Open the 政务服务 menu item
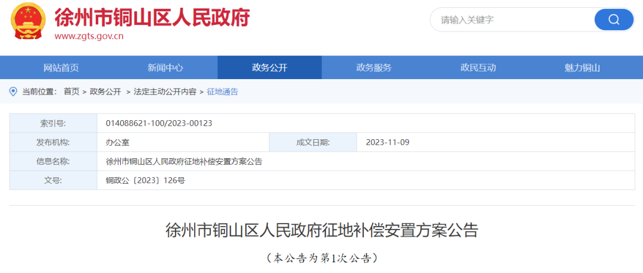 click(x=373, y=68)
